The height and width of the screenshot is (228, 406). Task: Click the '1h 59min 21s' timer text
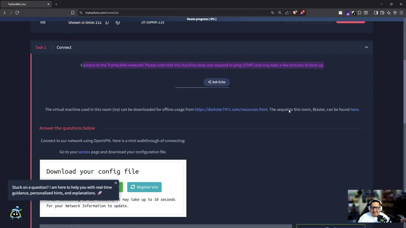click(x=153, y=22)
